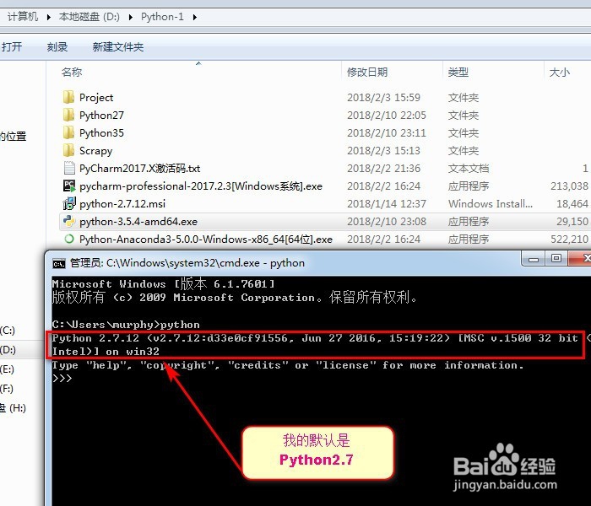Select pycharm-professional-2017.2.3[Windows系统].exe by name
591x506 pixels.
pyautogui.click(x=201, y=186)
